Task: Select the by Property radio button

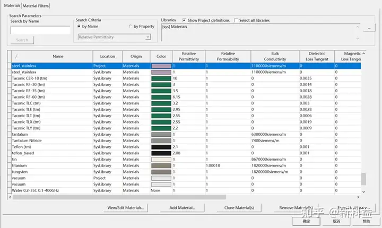Action: 131,27
